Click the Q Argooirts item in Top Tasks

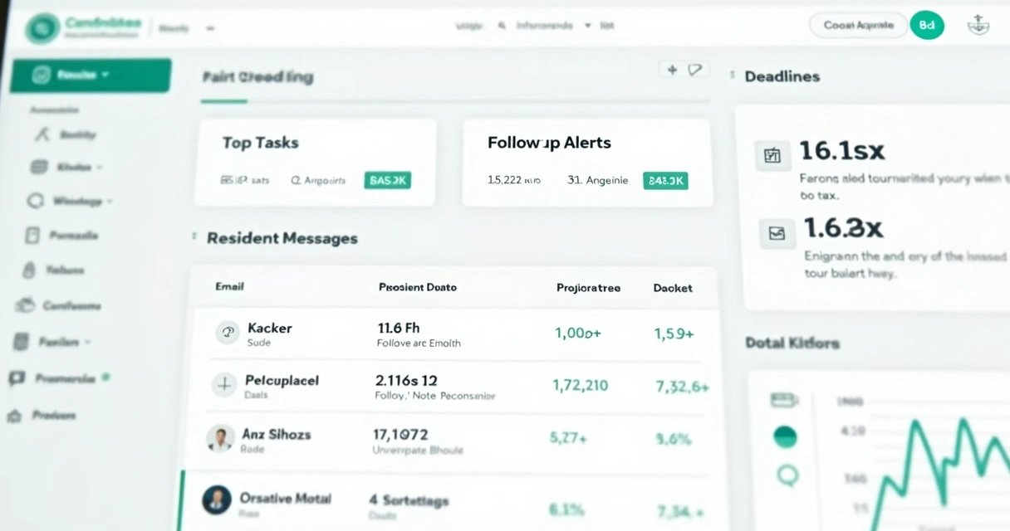pyautogui.click(x=319, y=180)
